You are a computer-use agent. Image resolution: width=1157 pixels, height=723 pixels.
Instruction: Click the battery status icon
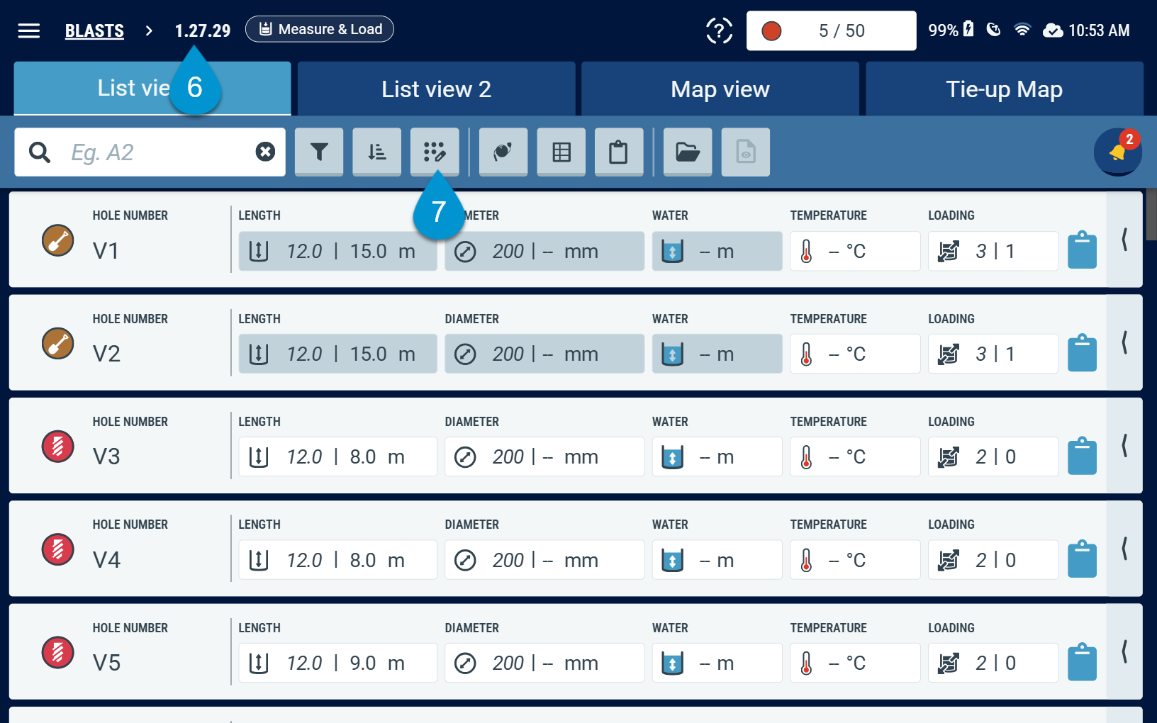[x=968, y=29]
